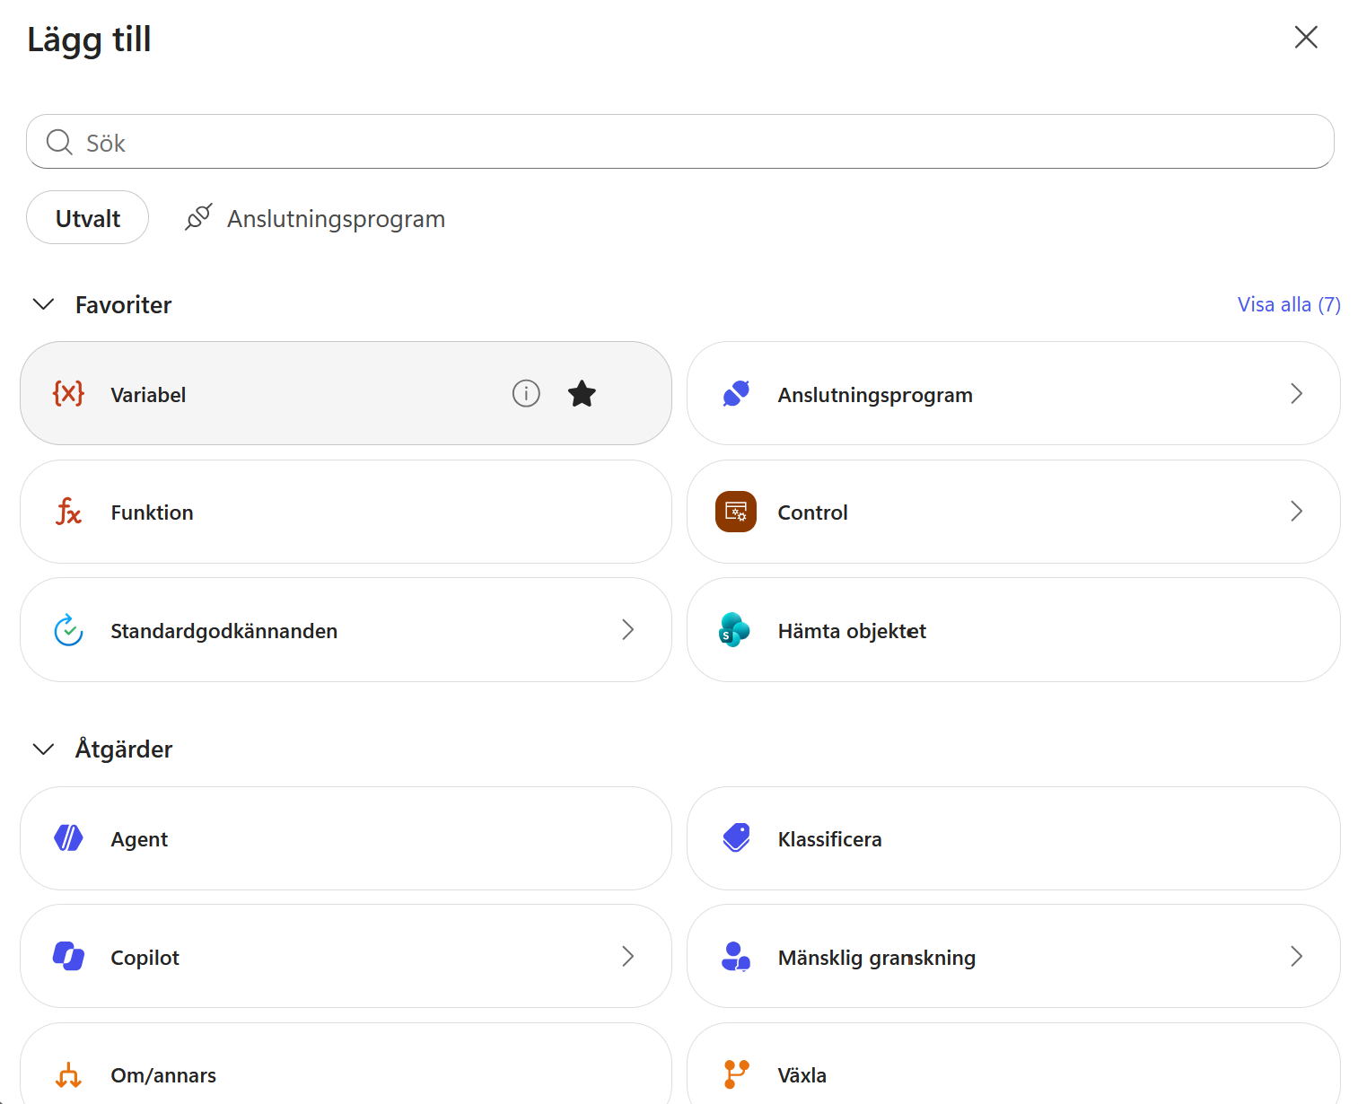1358x1104 pixels.
Task: Open the Visa alla (7) link
Action: coord(1289,304)
